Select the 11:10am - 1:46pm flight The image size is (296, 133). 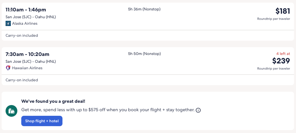(26, 9)
